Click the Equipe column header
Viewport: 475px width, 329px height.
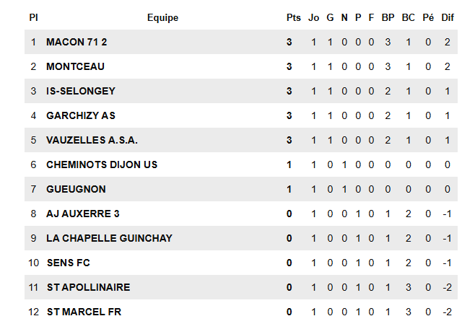click(162, 18)
